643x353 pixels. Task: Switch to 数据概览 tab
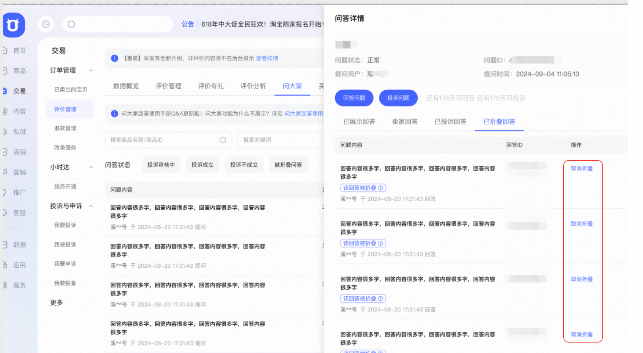pyautogui.click(x=126, y=86)
